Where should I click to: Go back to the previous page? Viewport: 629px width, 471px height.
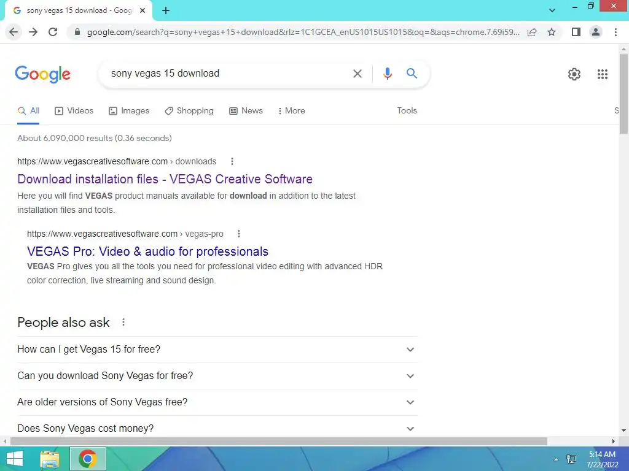14,32
